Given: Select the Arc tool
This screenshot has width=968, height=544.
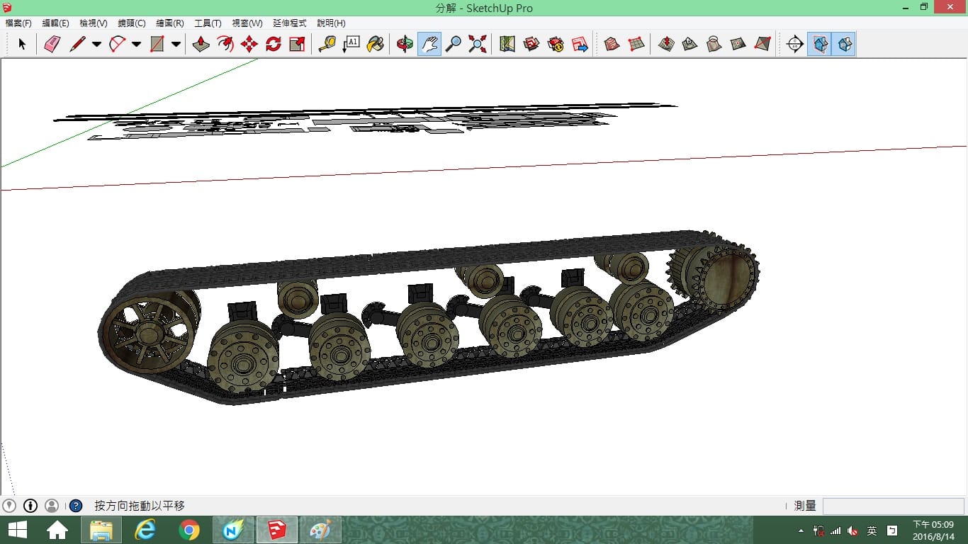Looking at the screenshot, I should (x=117, y=44).
